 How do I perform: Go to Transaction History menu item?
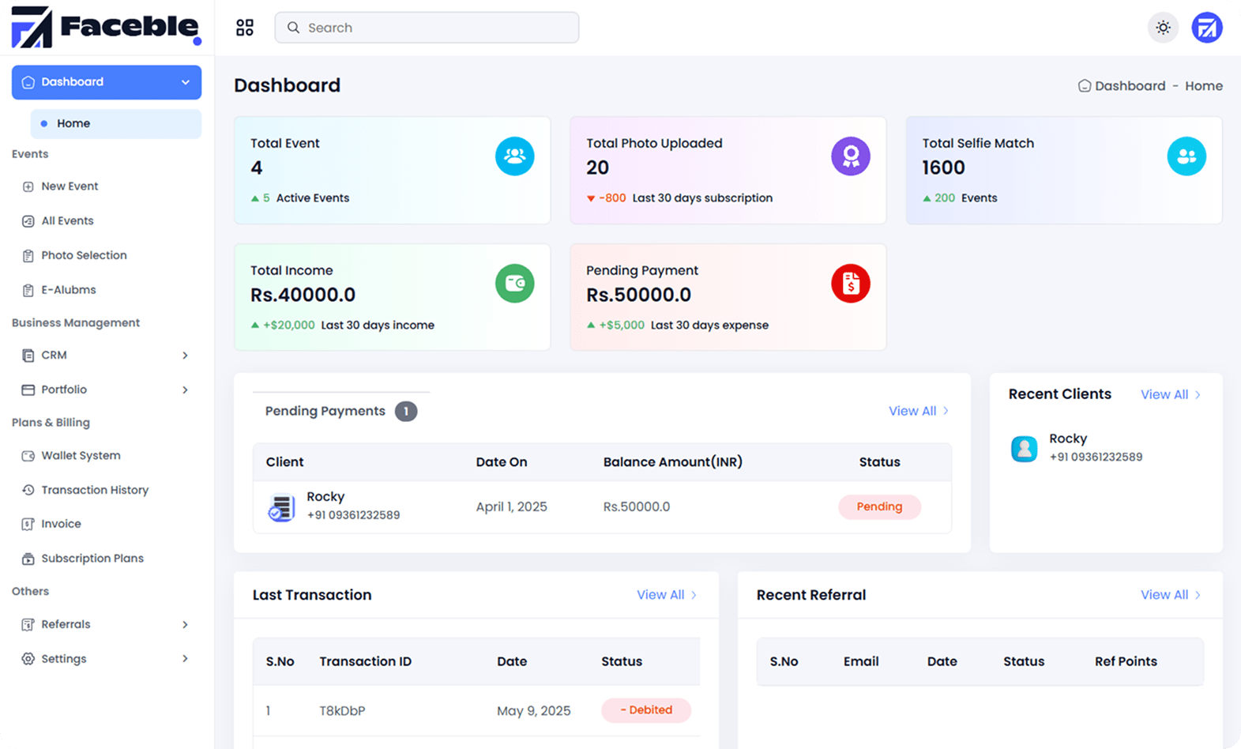[x=95, y=490]
